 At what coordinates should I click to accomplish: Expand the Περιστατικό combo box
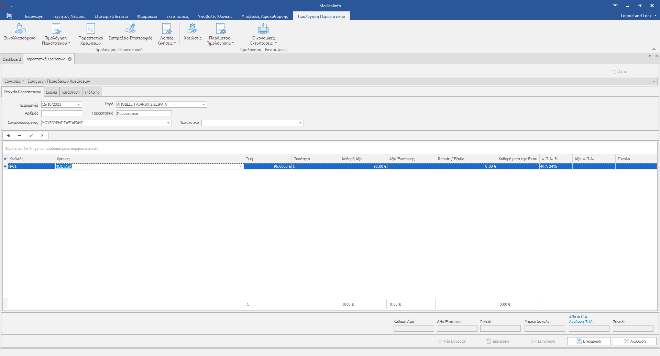[300, 123]
